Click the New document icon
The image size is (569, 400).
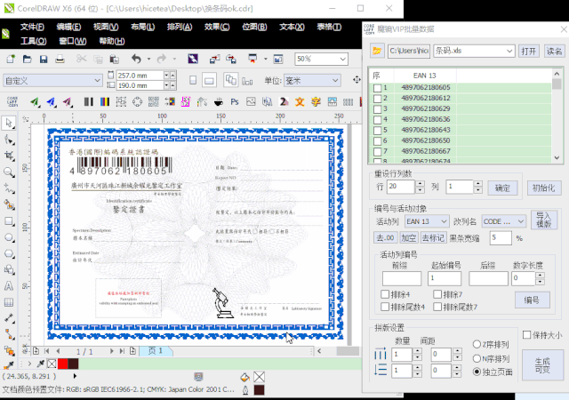click(11, 59)
